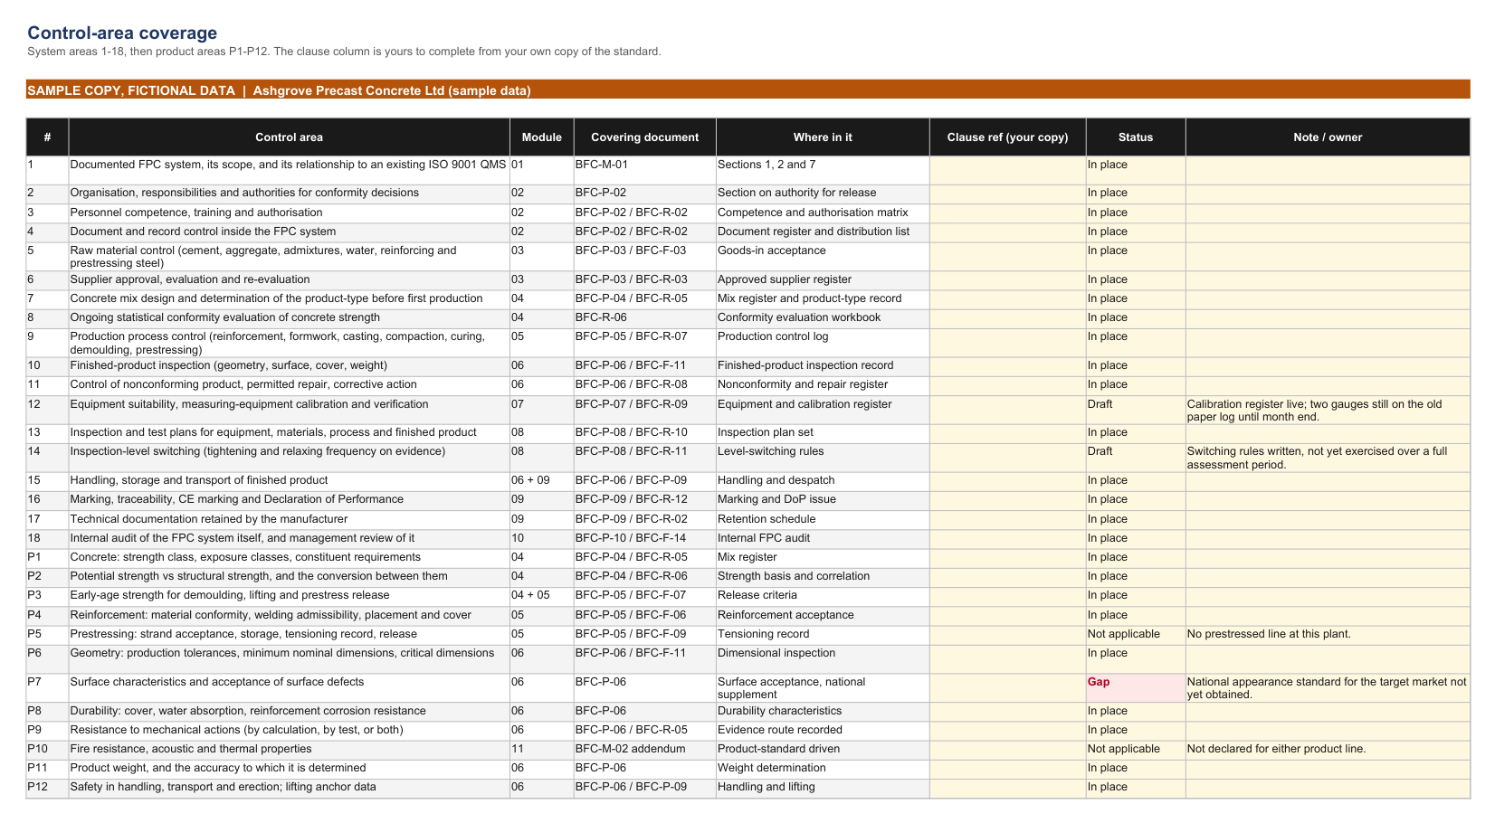Click the "06 + 09" module cell

pos(541,481)
